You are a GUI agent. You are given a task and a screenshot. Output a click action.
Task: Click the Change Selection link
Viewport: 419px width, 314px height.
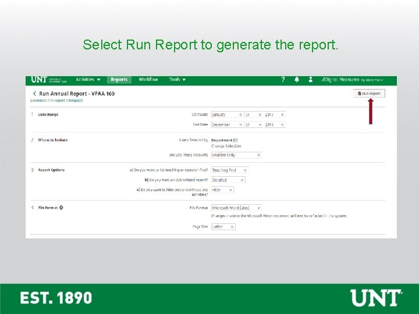(226, 146)
